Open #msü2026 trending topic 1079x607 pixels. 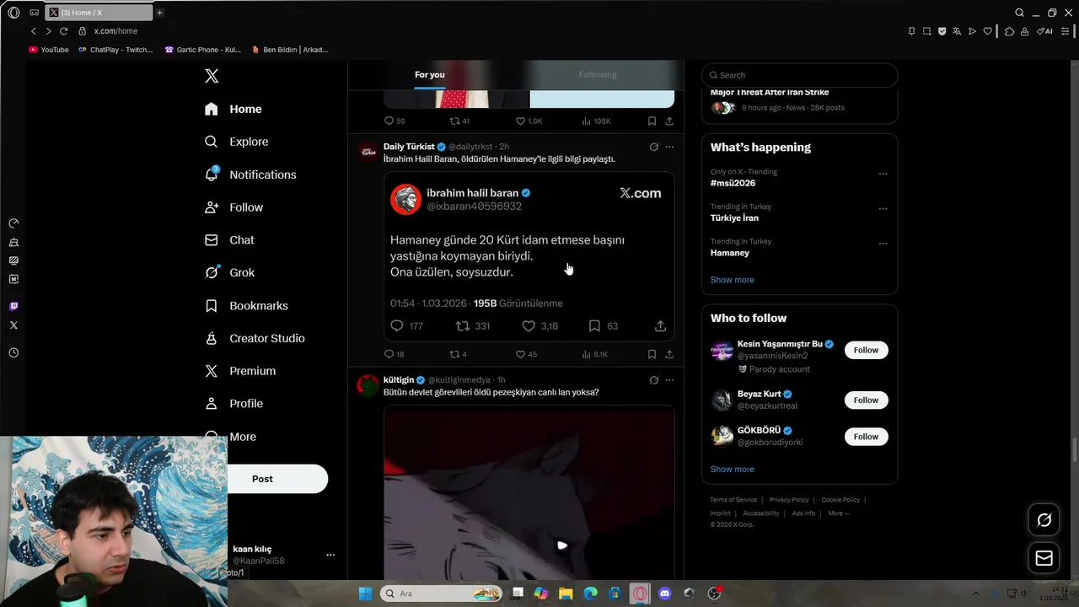[733, 183]
